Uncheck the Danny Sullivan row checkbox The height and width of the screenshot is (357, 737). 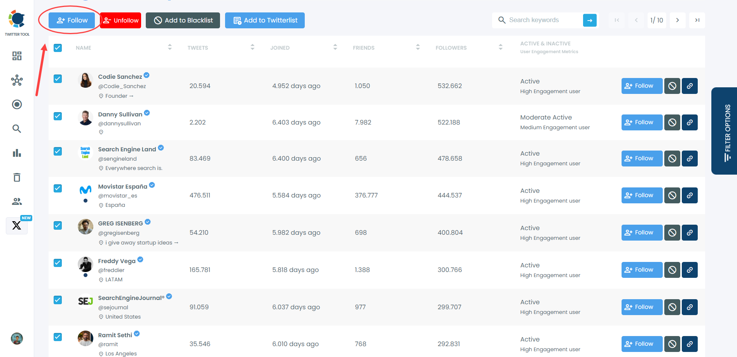[58, 116]
